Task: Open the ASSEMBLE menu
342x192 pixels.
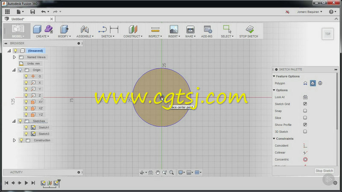Action: (x=85, y=36)
